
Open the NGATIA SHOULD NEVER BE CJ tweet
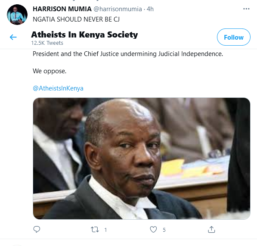(76, 19)
